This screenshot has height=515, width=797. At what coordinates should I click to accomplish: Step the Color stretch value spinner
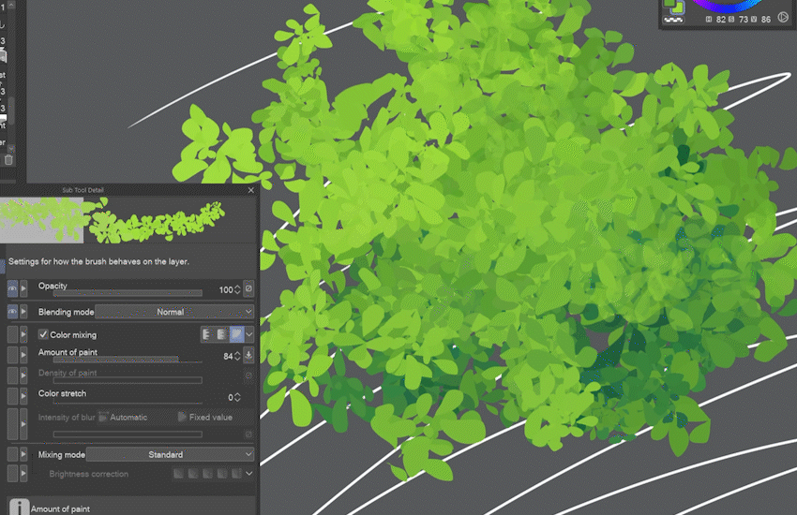[x=237, y=397]
